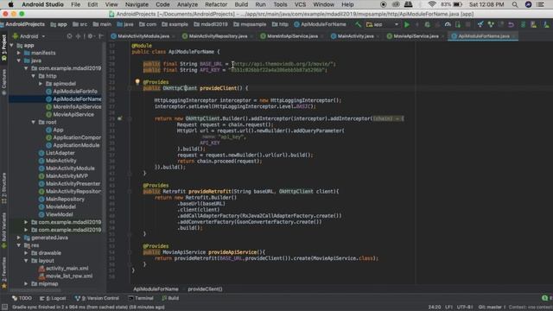Open the Favorites tool window
553x311 pixels.
point(3,273)
